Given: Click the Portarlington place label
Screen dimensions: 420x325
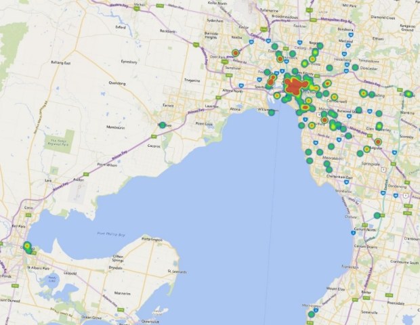Looking at the screenshot, I should pos(152,240).
